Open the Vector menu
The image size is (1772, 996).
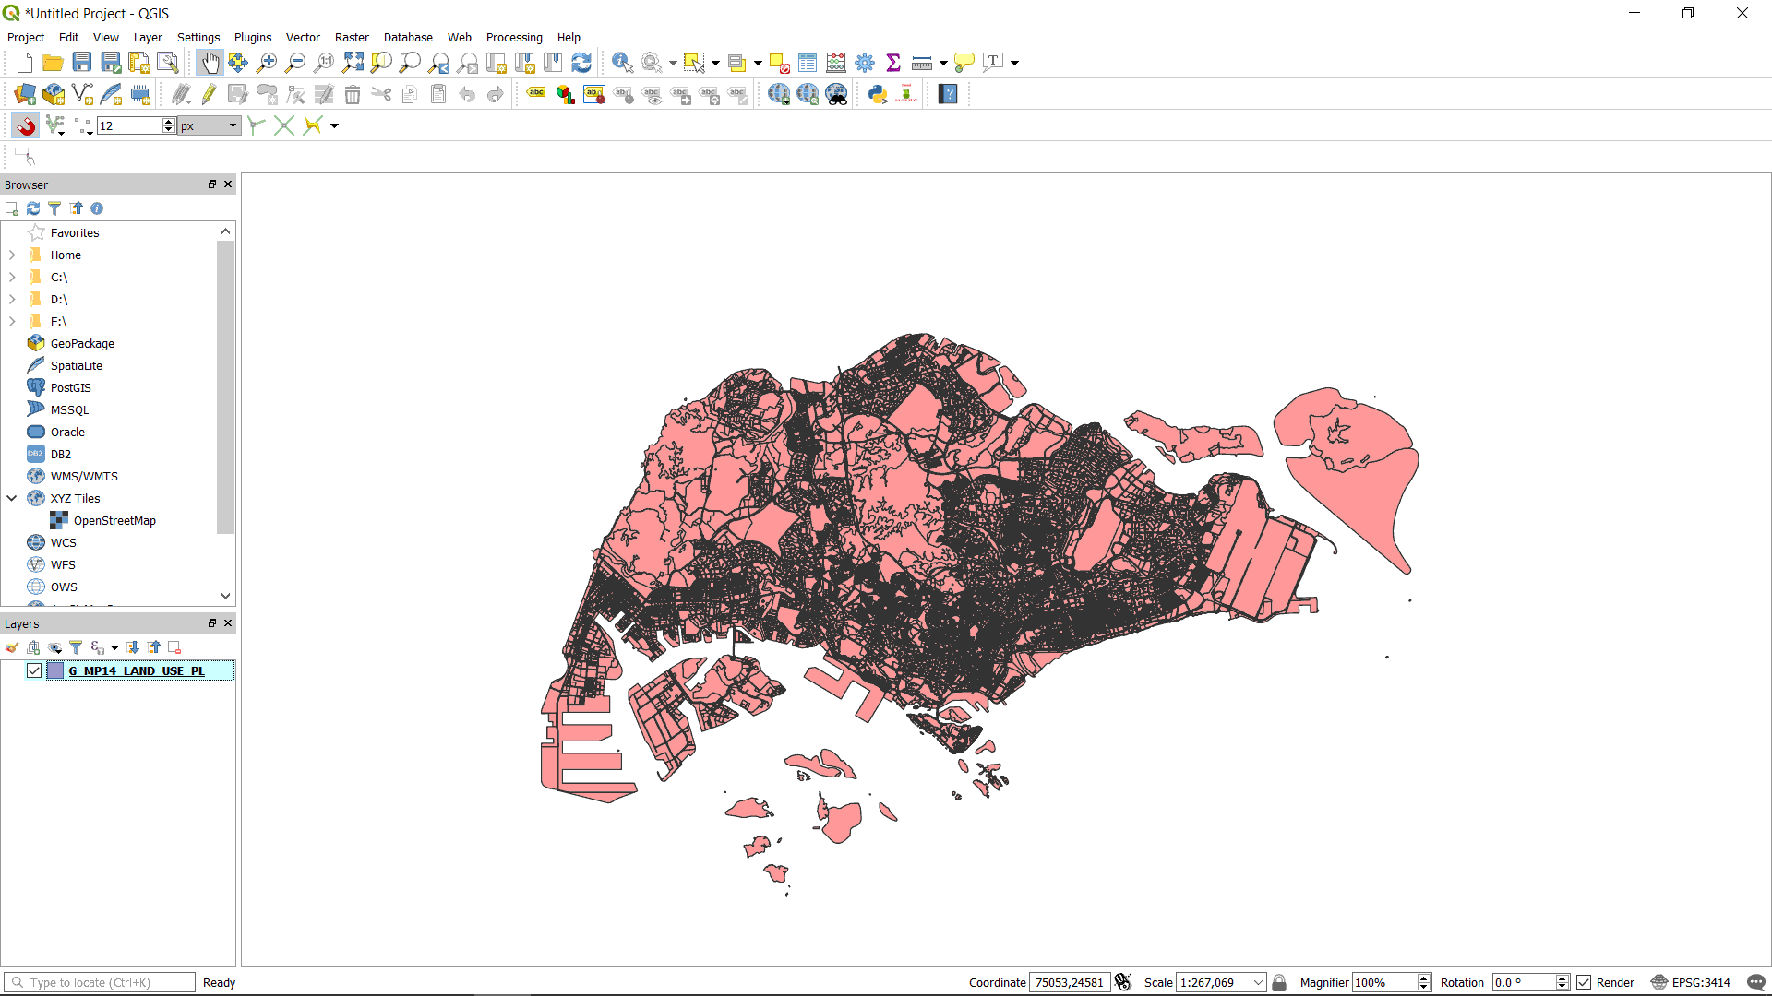click(x=303, y=38)
